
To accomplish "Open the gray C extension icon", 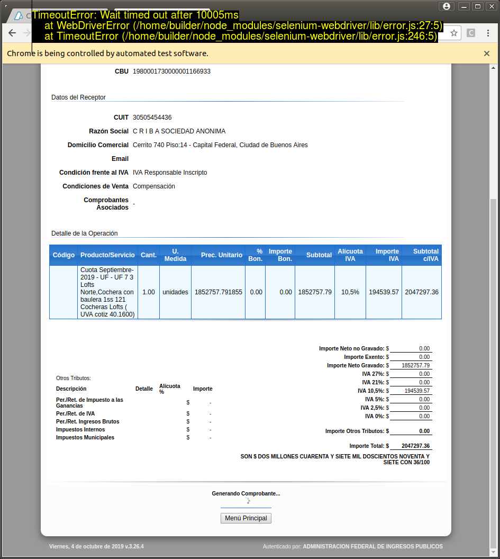I will pyautogui.click(x=471, y=33).
